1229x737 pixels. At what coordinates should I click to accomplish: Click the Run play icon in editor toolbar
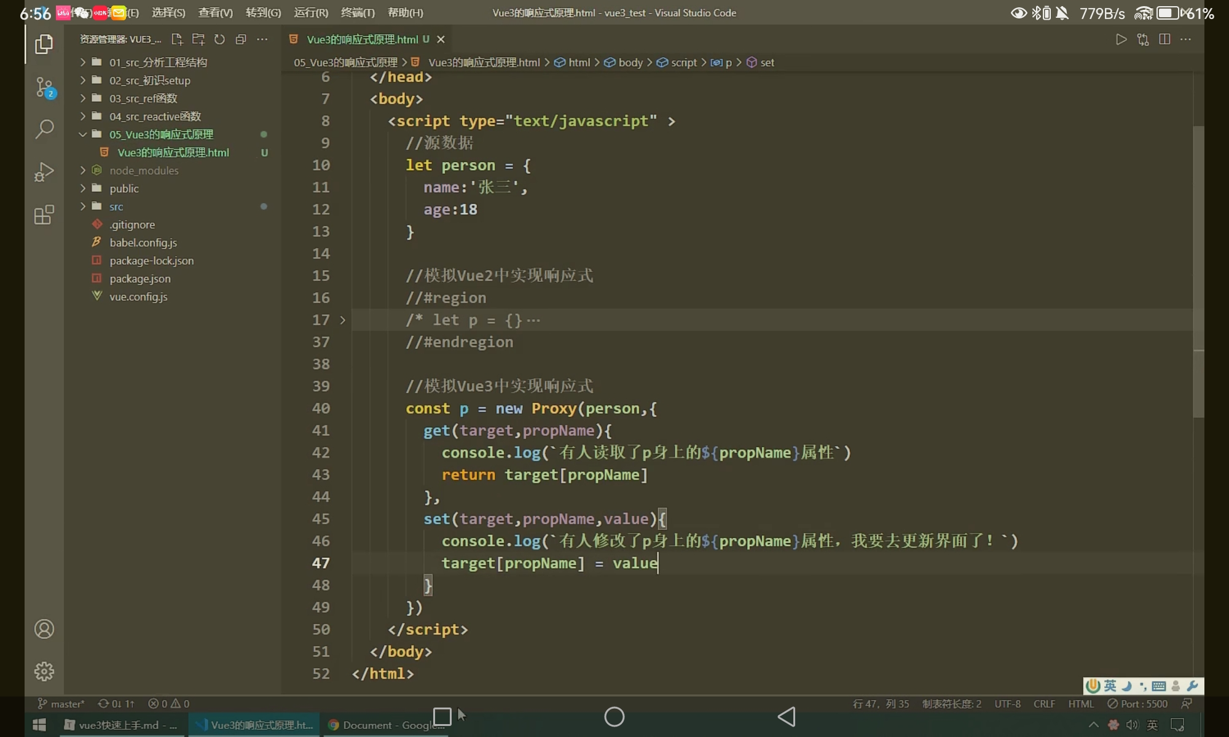pyautogui.click(x=1121, y=39)
